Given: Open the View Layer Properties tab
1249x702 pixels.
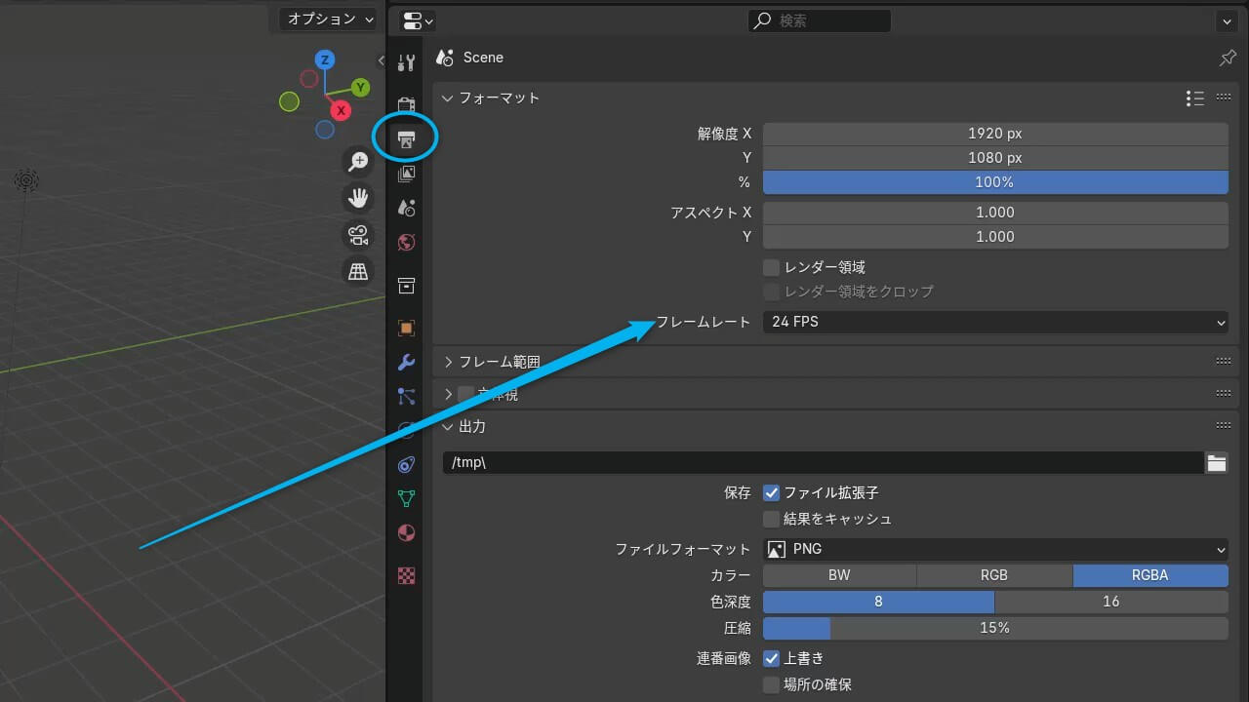Looking at the screenshot, I should 407,174.
